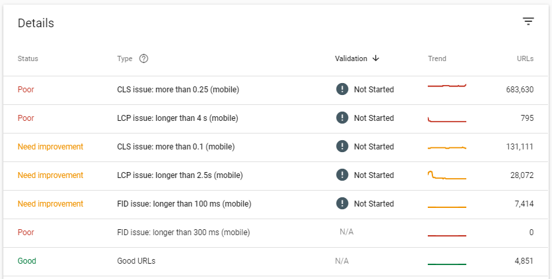552x279 pixels.
Task: Open the Good URLs row
Action: (276, 261)
